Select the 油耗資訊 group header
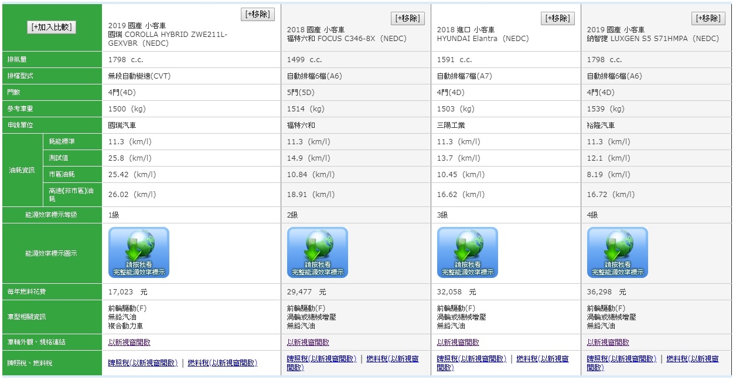Viewport: 736px width, 380px height. coord(22,170)
